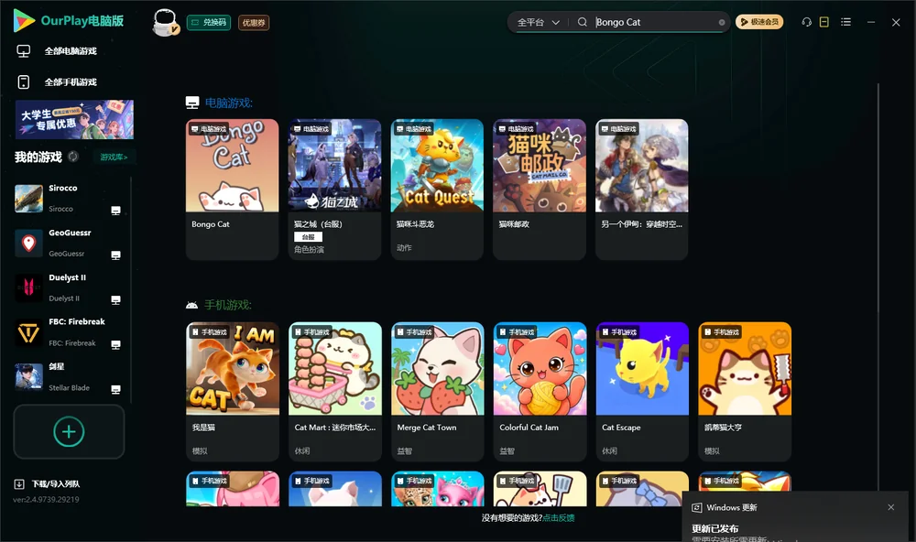Open the 兑换码 redeem code button
The image size is (916, 542).
click(209, 22)
